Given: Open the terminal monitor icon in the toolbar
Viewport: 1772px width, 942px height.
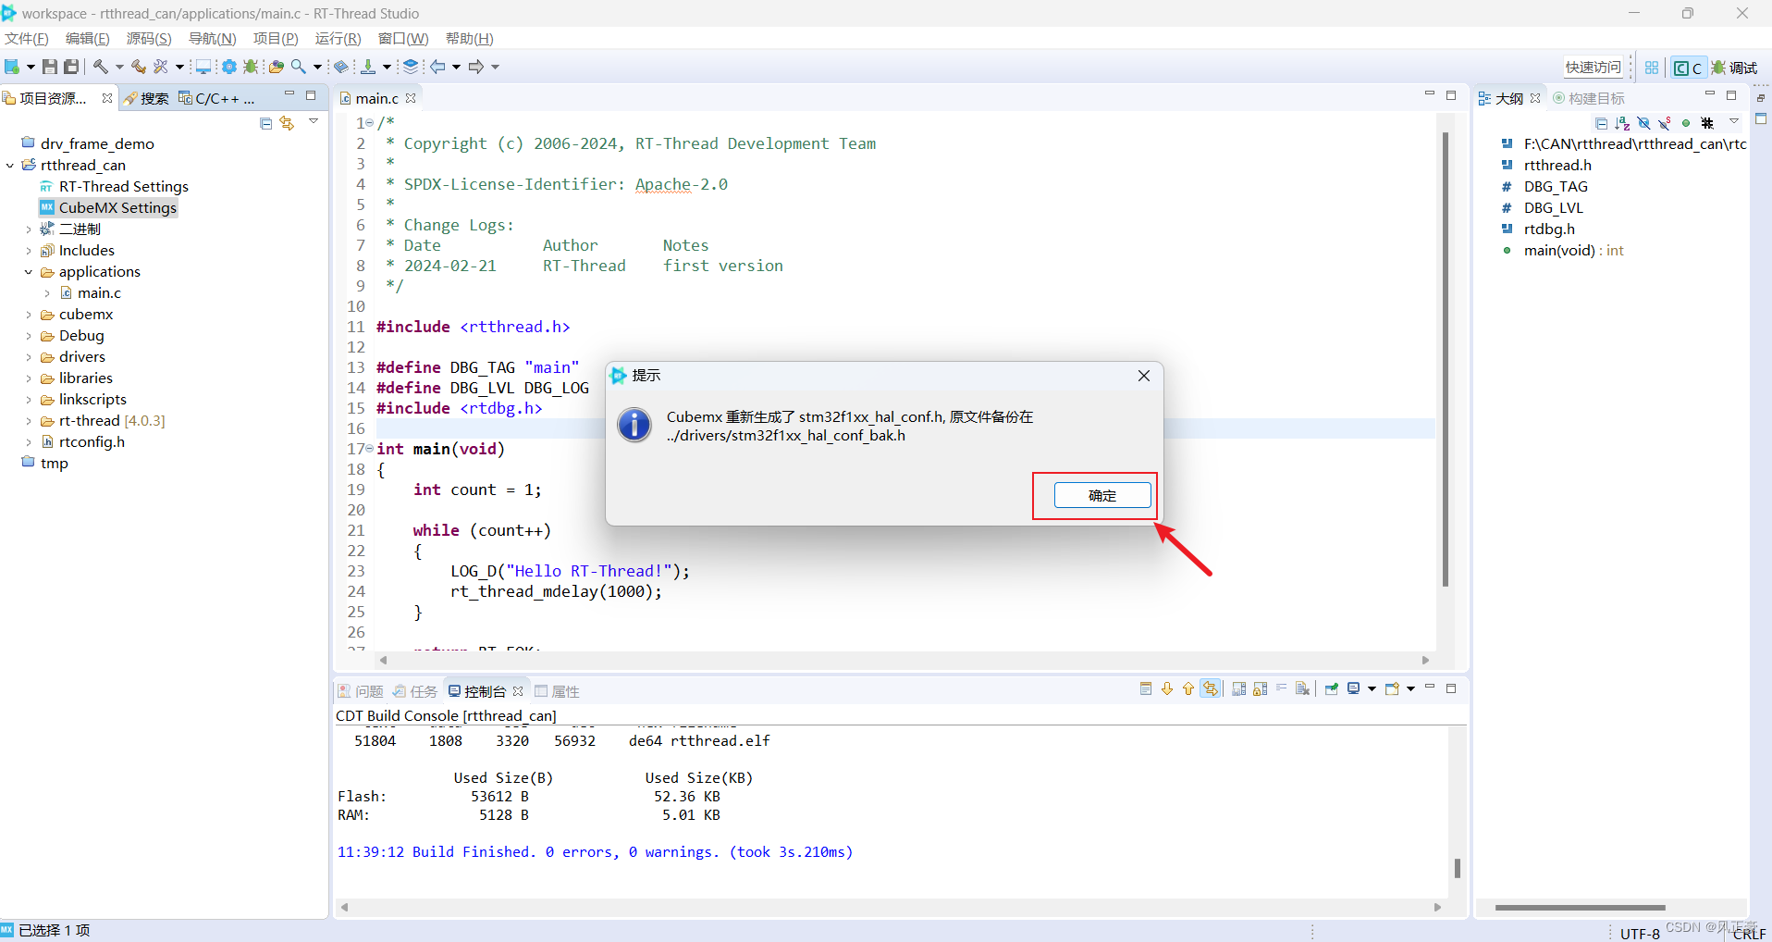Looking at the screenshot, I should point(203,67).
